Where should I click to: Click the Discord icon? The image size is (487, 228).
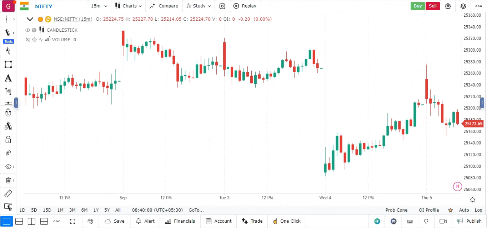pos(393,221)
